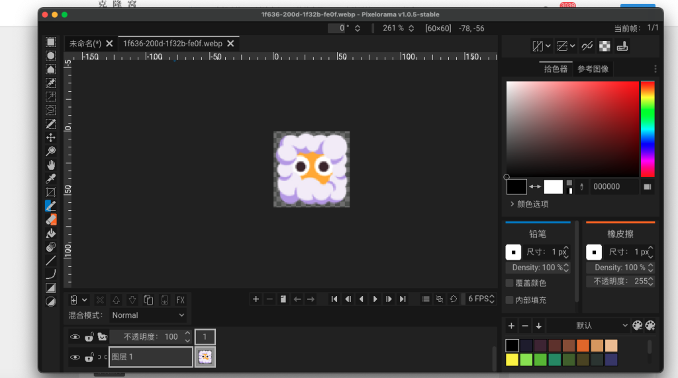Toggle pixel-perfect checkerboard icon
The width and height of the screenshot is (678, 378).
pyautogui.click(x=605, y=46)
